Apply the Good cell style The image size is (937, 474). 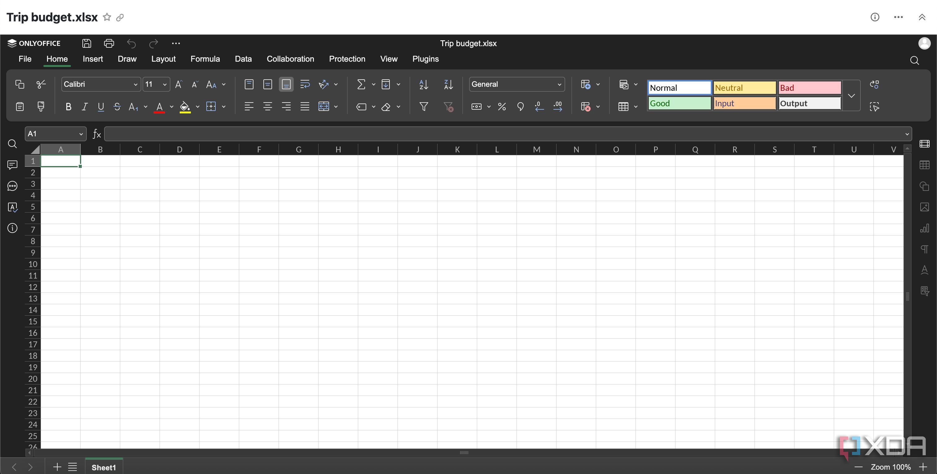(680, 103)
